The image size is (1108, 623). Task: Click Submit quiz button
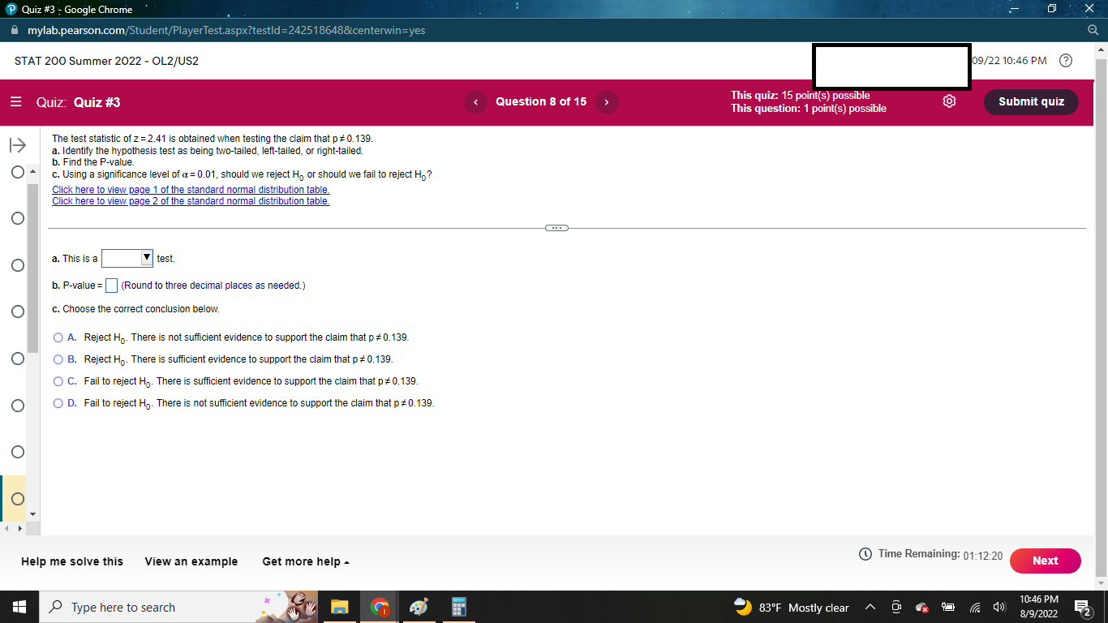coord(1031,101)
